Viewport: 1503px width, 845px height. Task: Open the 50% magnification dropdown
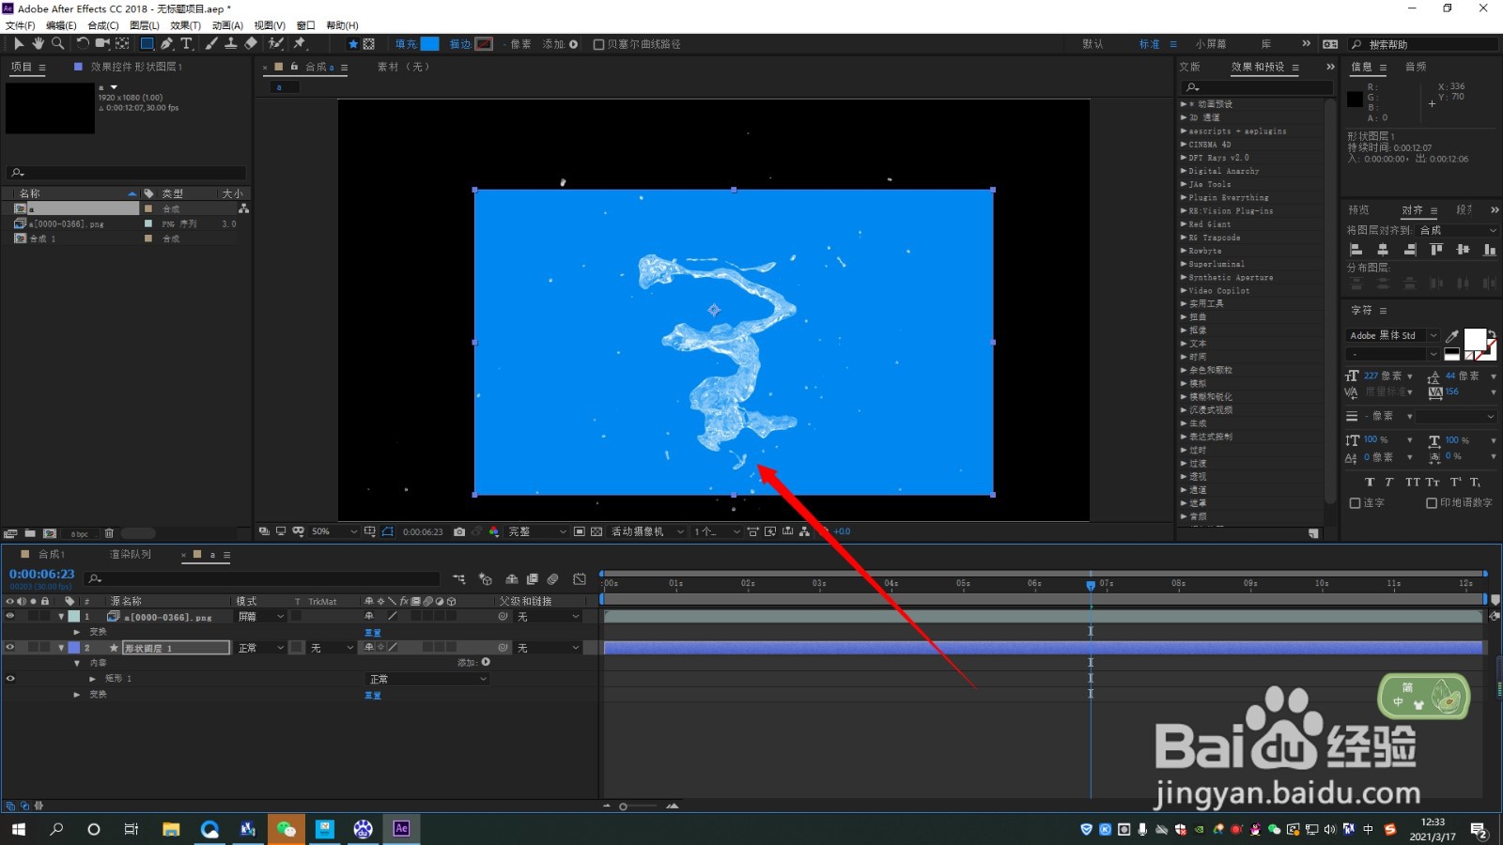[x=333, y=531]
